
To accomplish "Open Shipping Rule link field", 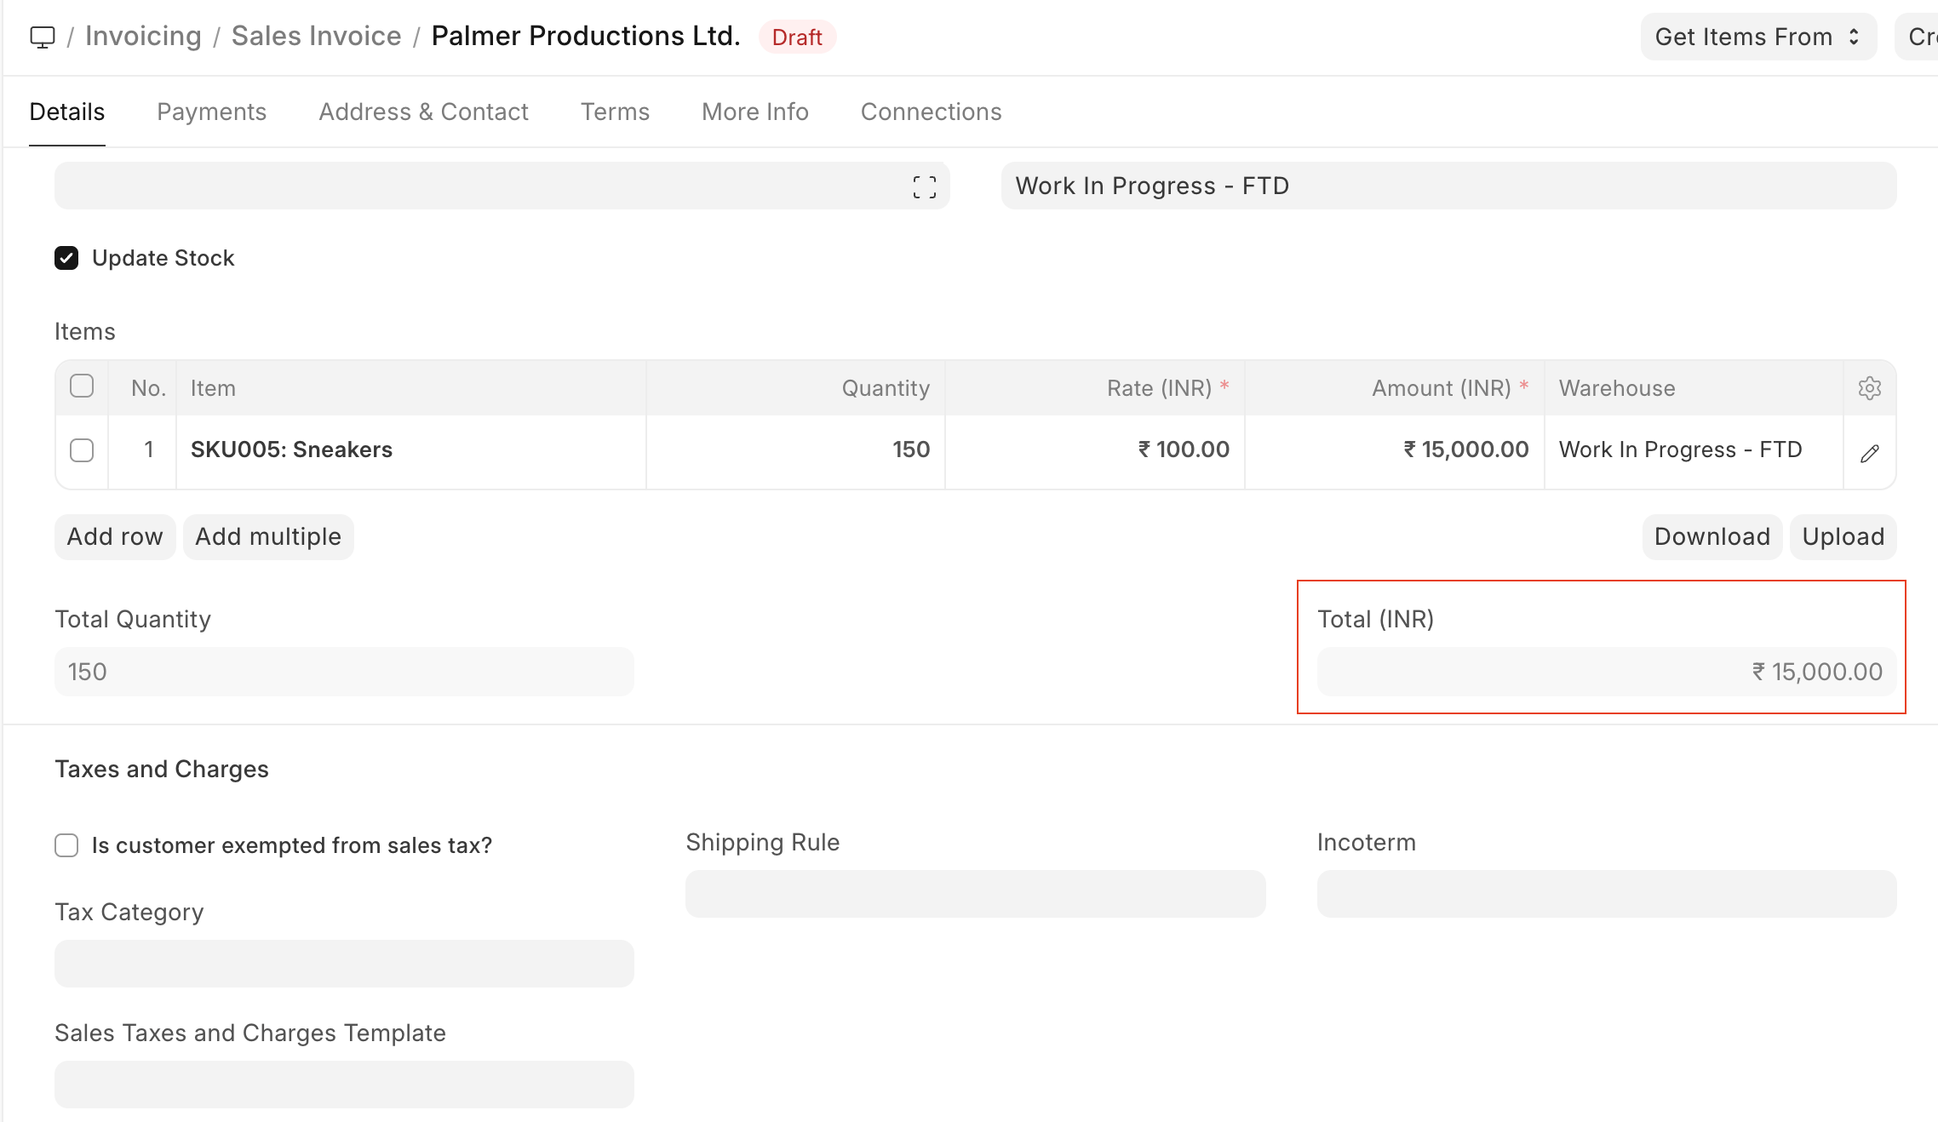I will [975, 894].
